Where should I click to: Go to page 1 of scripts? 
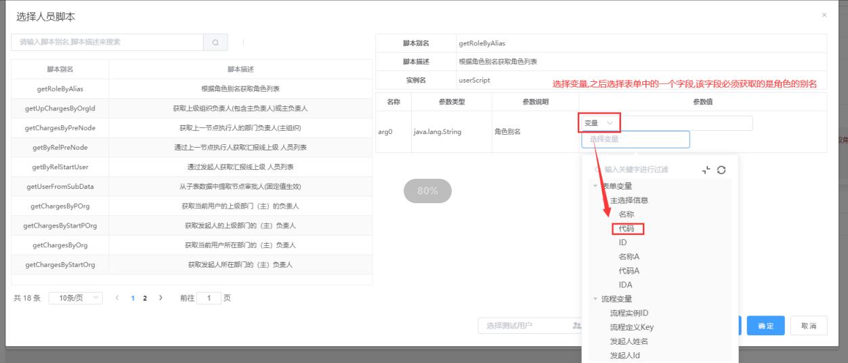pos(133,297)
